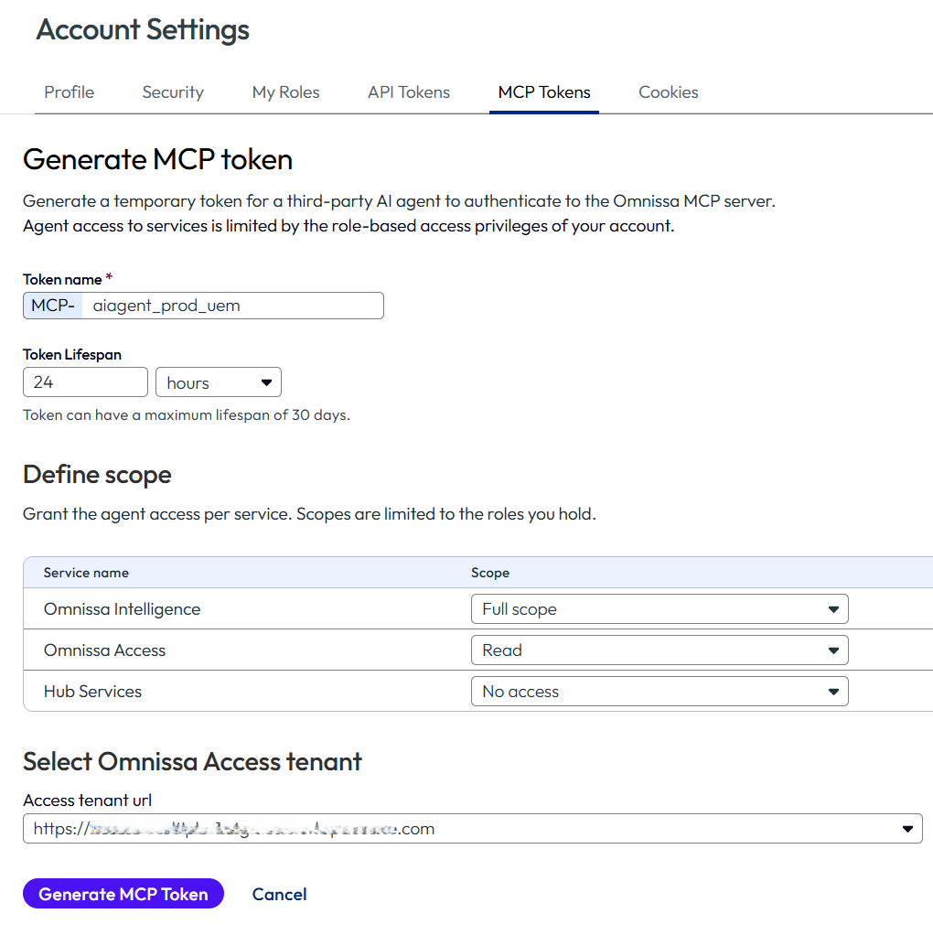Click the Service name column header
Image resolution: width=933 pixels, height=935 pixels.
86,573
